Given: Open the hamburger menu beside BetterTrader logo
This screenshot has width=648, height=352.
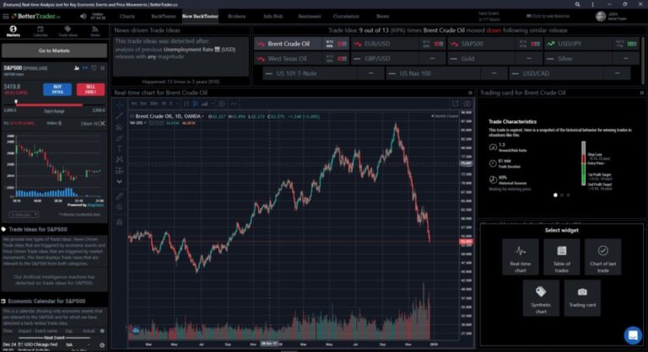Looking at the screenshot, I should tap(5, 17).
